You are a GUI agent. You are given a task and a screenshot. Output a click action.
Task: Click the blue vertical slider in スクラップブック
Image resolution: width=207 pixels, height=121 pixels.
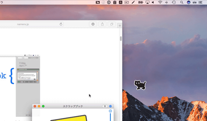point(110,117)
